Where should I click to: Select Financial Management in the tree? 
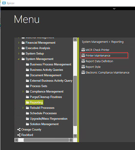point(40,43)
